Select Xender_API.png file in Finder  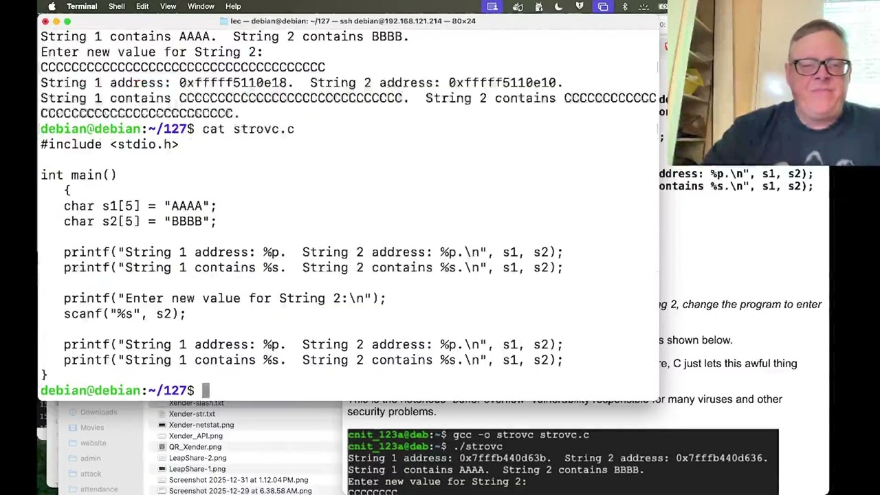point(196,436)
